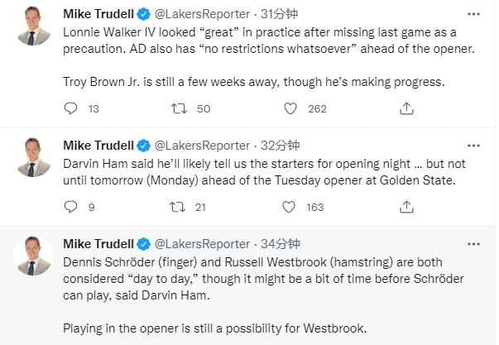Like the Lonnie Walker IV tweet
Screen dimensions: 499x345
pyautogui.click(x=290, y=108)
